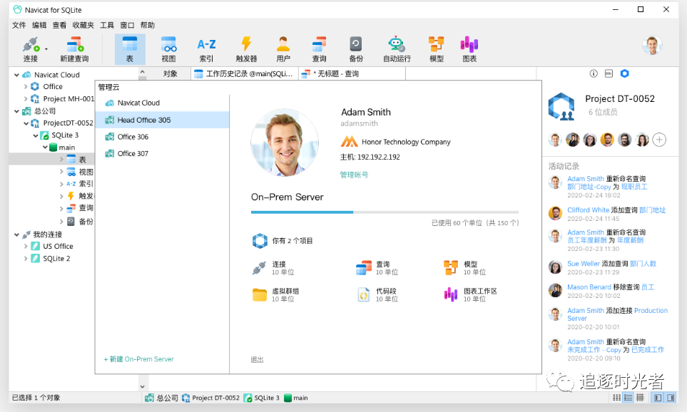
Task: Switch to detail view in status bar
Action: (x=629, y=398)
